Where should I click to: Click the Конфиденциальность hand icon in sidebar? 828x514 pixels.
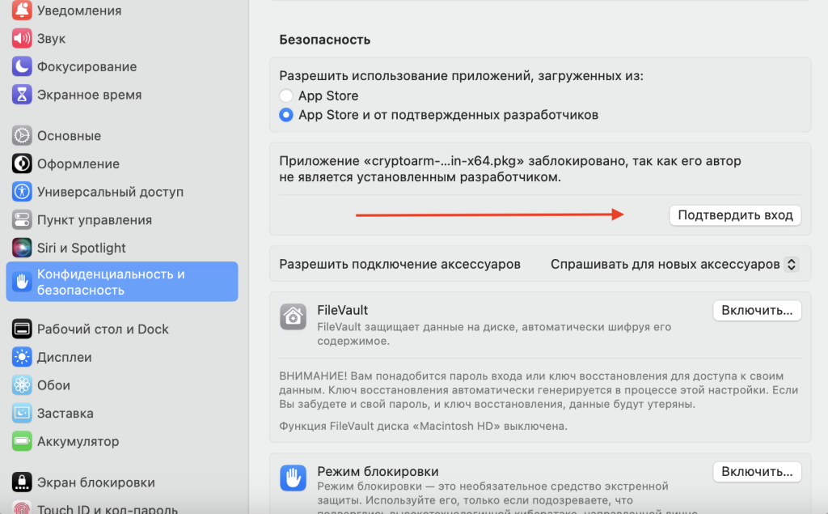(x=22, y=282)
